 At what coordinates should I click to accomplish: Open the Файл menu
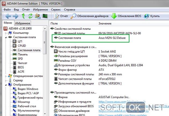pyautogui.click(x=7, y=10)
